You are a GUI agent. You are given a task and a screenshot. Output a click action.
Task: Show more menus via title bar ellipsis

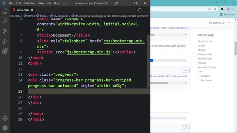[64, 3]
